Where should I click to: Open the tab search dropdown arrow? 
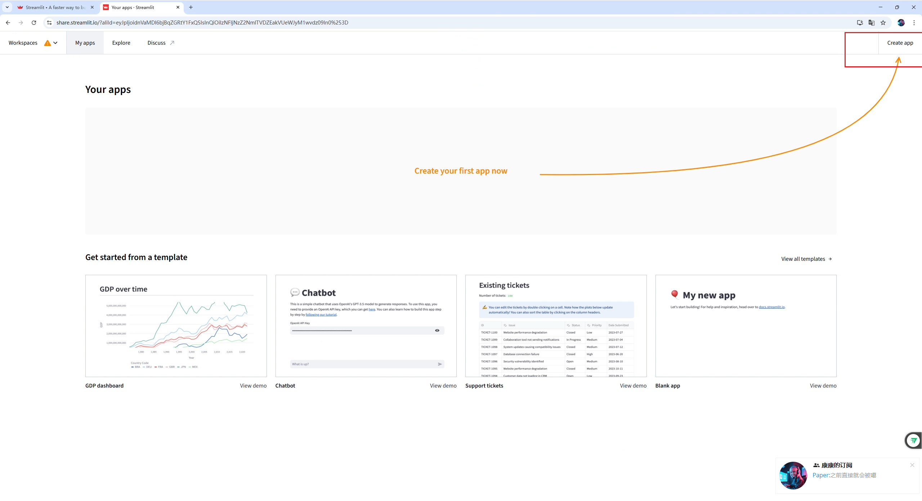(x=7, y=7)
